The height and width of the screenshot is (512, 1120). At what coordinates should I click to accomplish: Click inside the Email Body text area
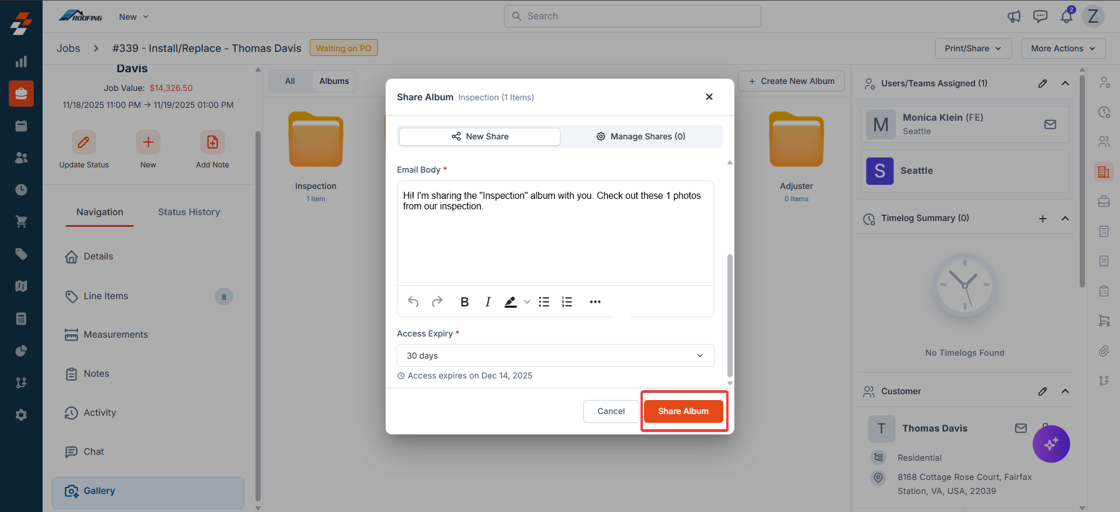(x=555, y=233)
